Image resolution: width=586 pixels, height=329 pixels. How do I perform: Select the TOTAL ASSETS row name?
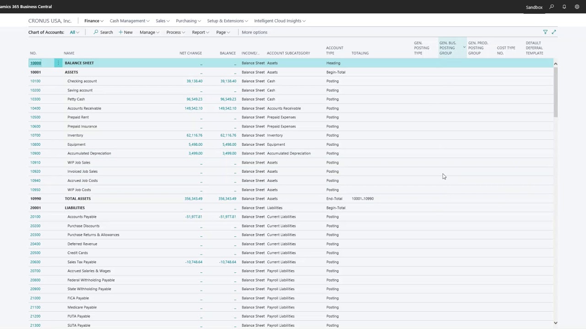tap(78, 199)
